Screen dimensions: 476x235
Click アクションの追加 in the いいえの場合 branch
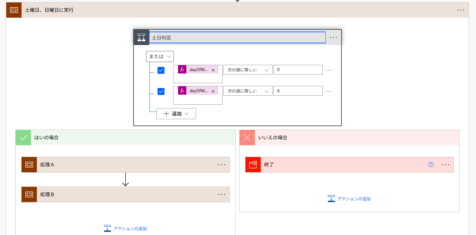[349, 199]
